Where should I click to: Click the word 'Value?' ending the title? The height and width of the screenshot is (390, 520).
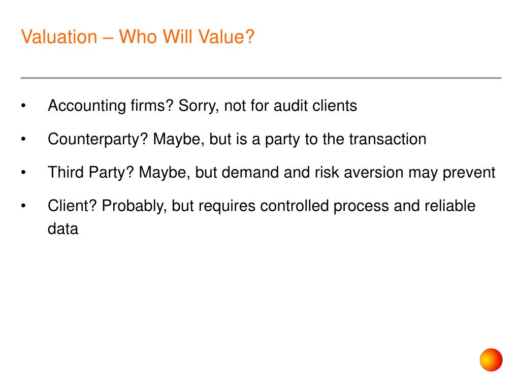tap(227, 37)
